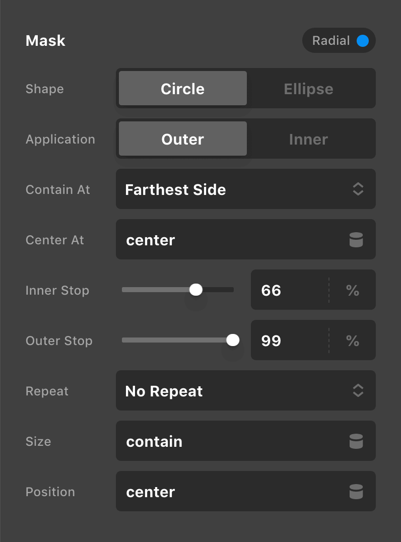Click the blue dot on Radial toggle
Image resolution: width=401 pixels, height=542 pixels.
(363, 41)
